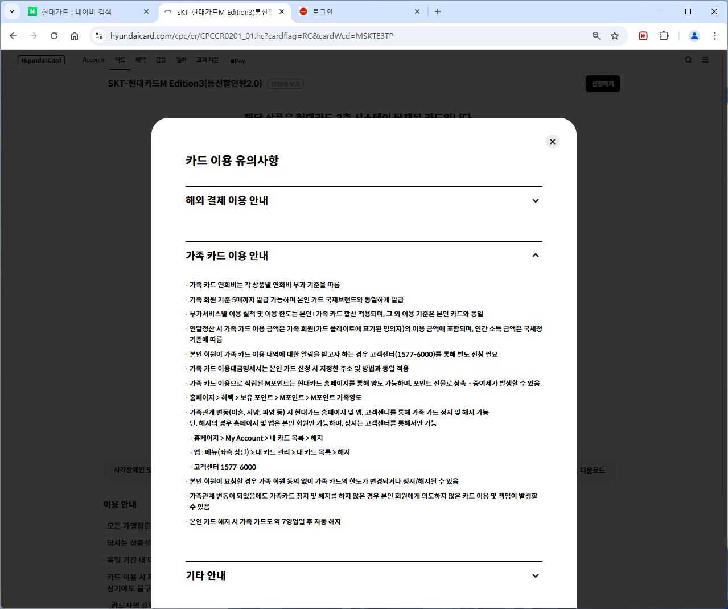This screenshot has width=728, height=609.
Task: Open the site hamburger menu icon
Action: 705,60
